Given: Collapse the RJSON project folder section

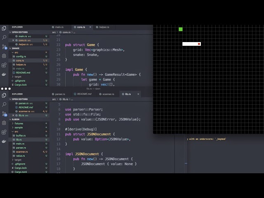Looking at the screenshot, I should click(x=15, y=119).
